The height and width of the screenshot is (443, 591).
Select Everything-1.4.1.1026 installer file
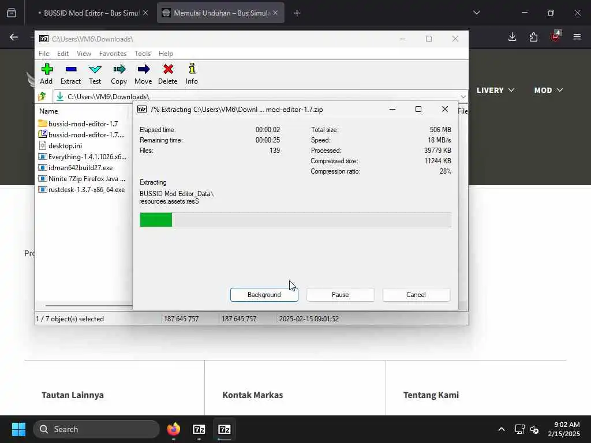click(83, 156)
